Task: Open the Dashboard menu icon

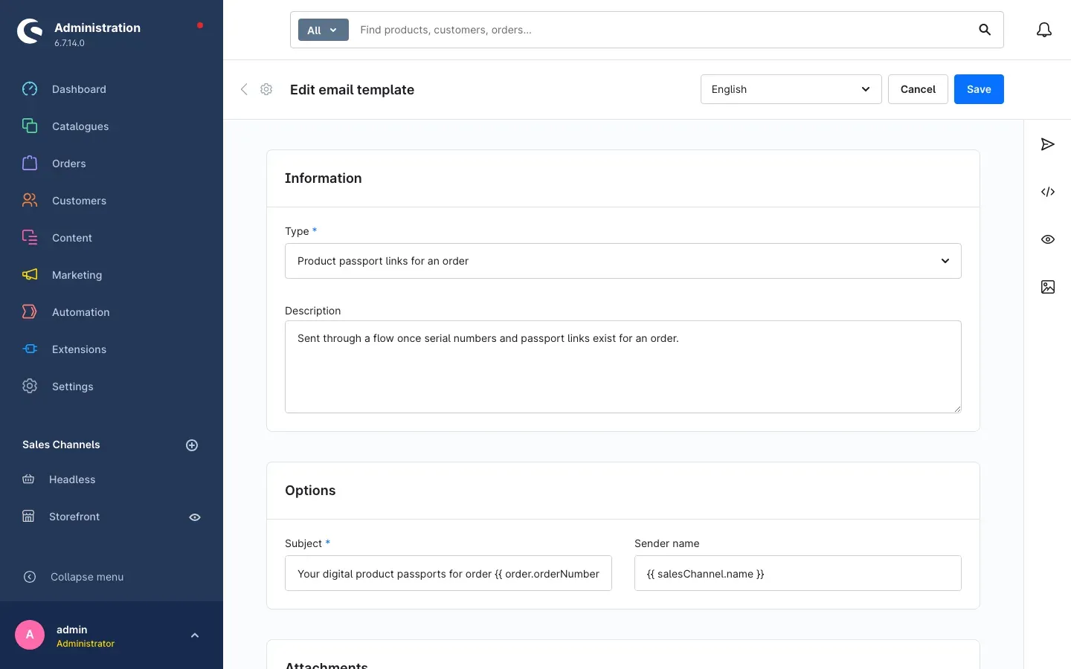Action: click(30, 89)
